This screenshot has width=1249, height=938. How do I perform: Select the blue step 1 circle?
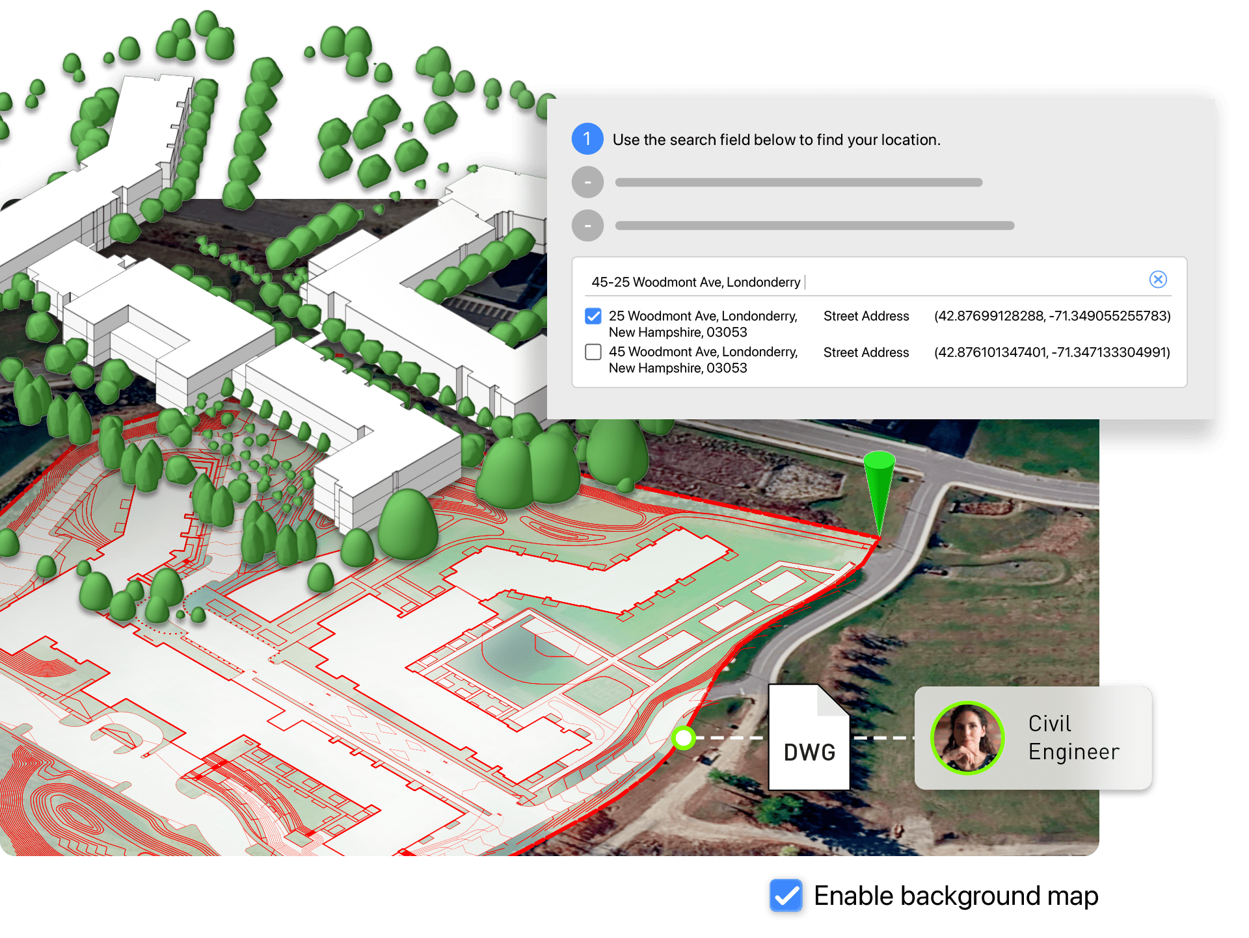[587, 139]
